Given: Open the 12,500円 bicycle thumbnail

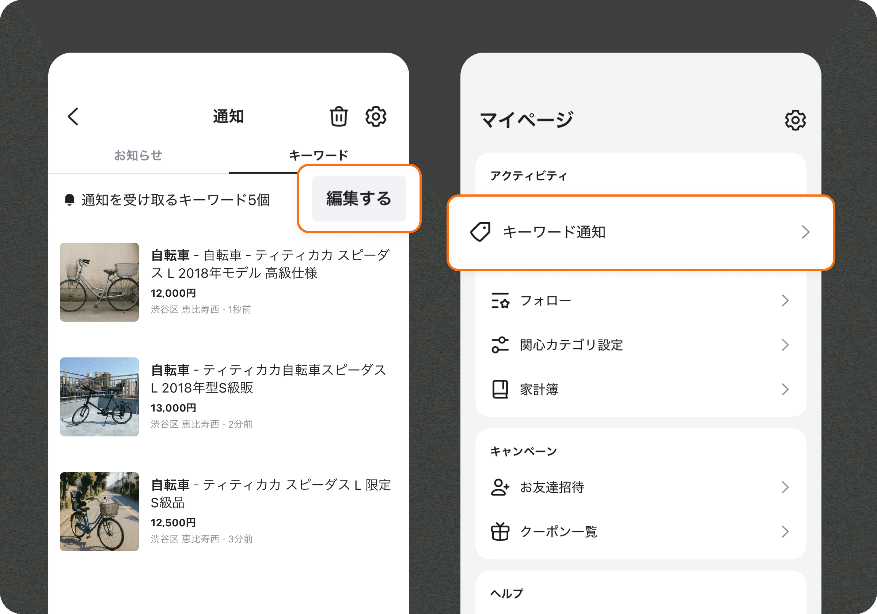Looking at the screenshot, I should (99, 512).
